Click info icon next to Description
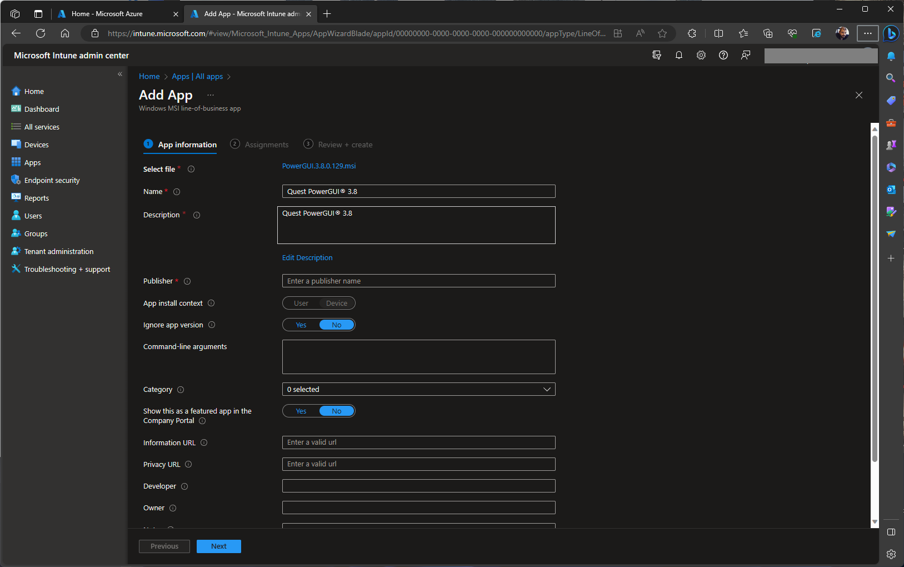 (x=197, y=215)
